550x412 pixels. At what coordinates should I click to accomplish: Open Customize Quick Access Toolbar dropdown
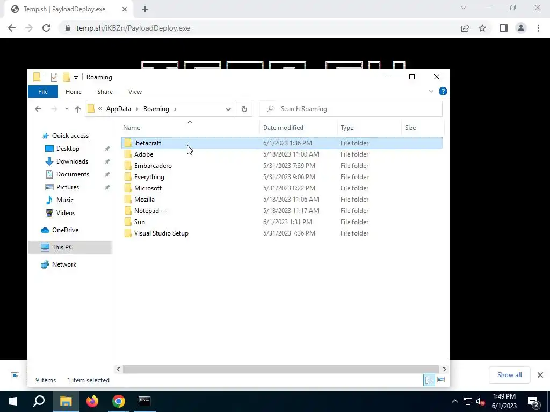point(76,77)
